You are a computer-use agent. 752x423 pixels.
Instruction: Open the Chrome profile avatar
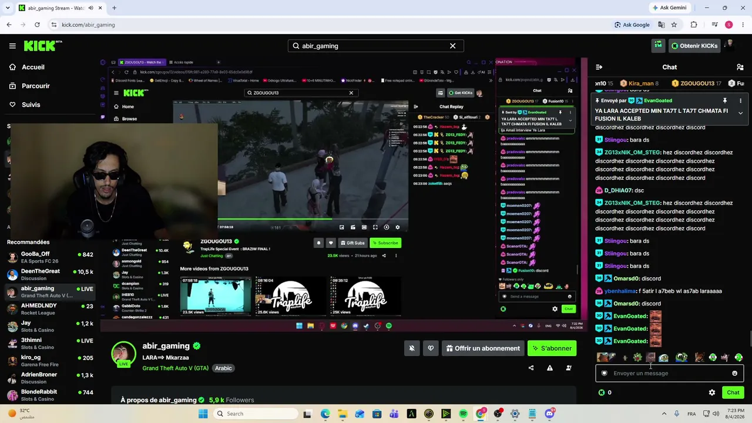(728, 25)
